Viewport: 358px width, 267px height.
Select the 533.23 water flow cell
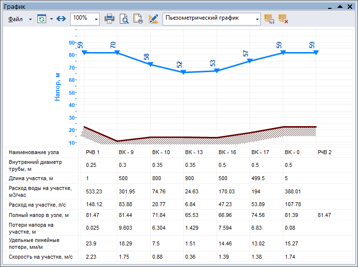(x=94, y=191)
